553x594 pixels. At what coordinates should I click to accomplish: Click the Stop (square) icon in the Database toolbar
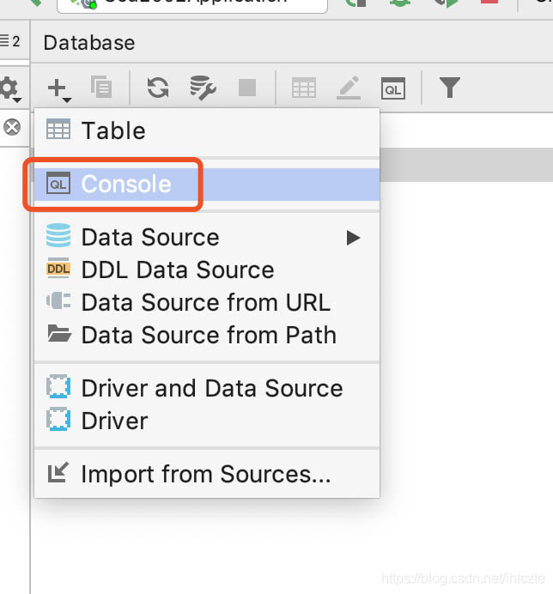point(246,88)
